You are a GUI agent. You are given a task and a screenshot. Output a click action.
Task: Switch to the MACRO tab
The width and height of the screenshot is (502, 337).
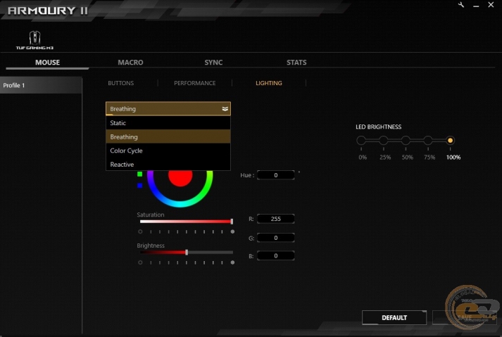point(130,63)
